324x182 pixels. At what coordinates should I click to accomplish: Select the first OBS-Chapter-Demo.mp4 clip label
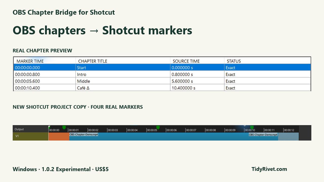click(x=84, y=134)
